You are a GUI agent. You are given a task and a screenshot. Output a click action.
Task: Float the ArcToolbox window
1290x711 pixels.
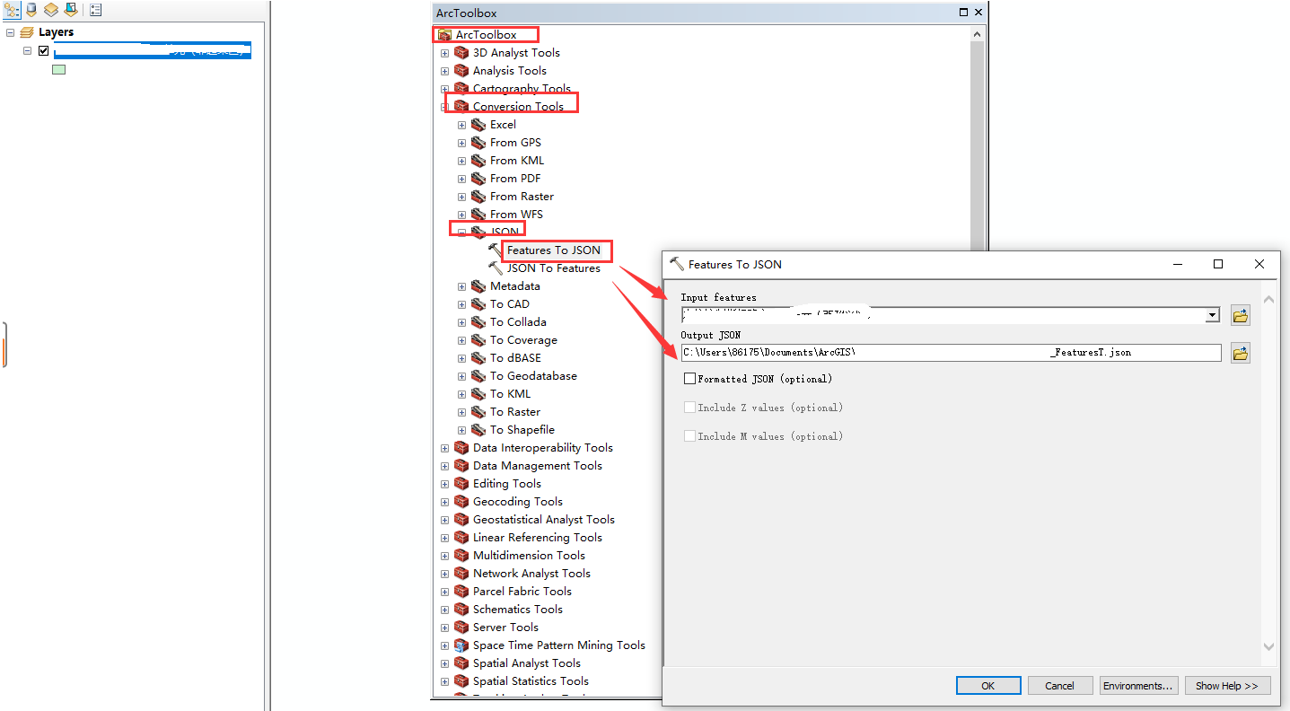(963, 13)
